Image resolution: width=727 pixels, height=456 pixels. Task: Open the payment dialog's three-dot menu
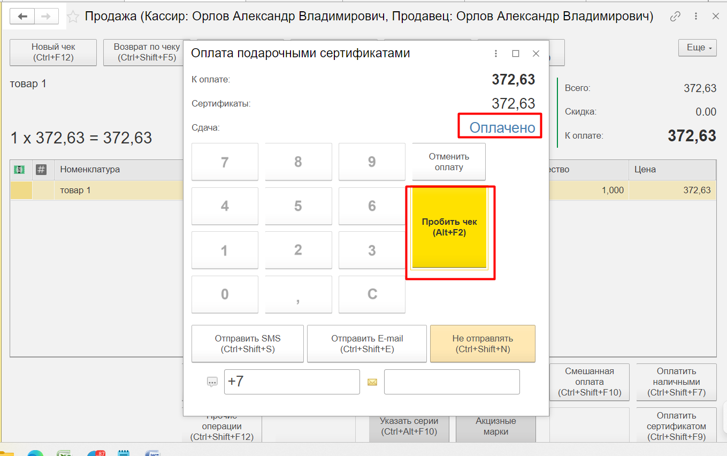tap(496, 54)
